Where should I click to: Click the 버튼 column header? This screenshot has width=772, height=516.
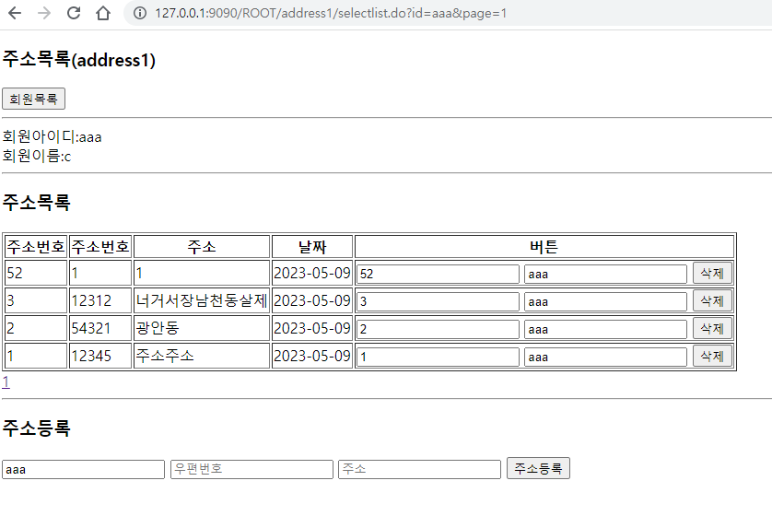pyautogui.click(x=544, y=247)
